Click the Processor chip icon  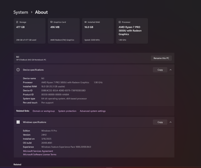tap(120, 22)
